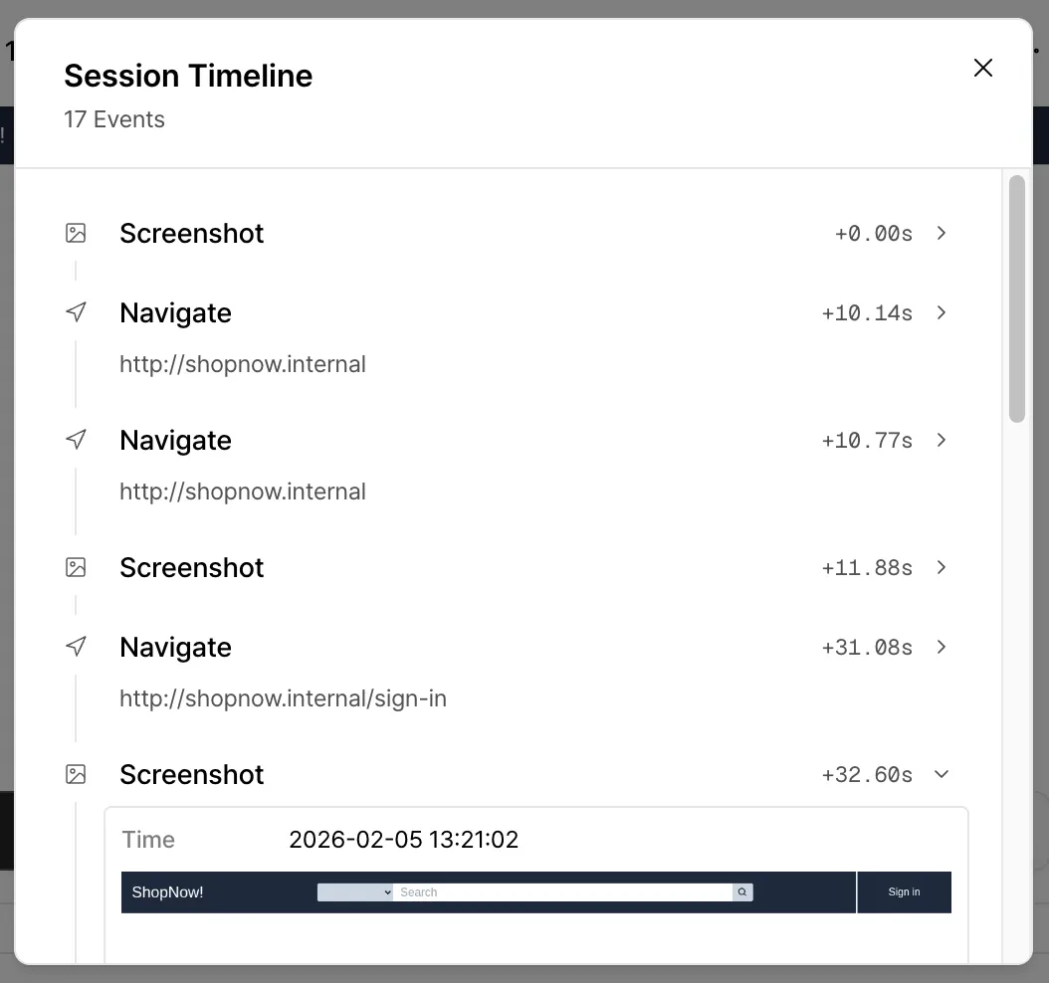Click the Search field in the ShopNow preview
Screen dimensions: 1049x983
pyautogui.click(x=562, y=892)
